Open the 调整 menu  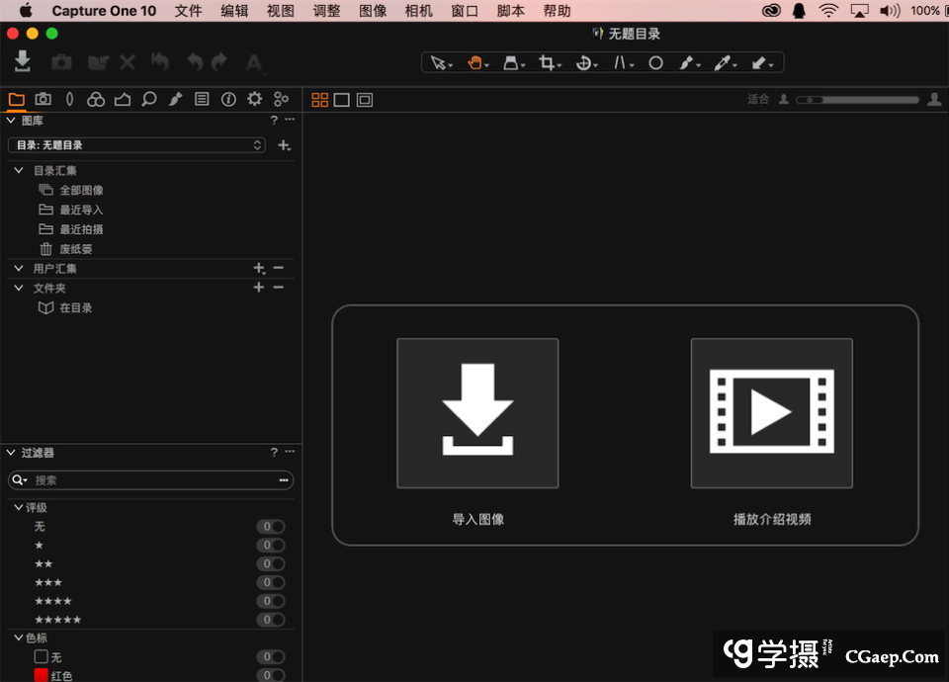pos(326,11)
